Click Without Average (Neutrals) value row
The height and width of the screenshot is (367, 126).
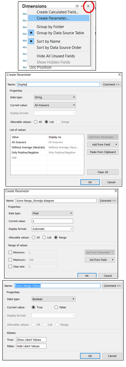[x=47, y=148]
